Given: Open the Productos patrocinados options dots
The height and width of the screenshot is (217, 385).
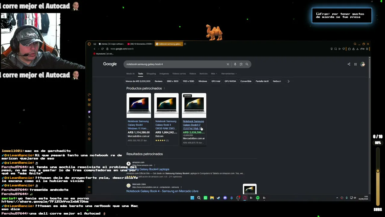Looking at the screenshot, I should click(x=164, y=88).
